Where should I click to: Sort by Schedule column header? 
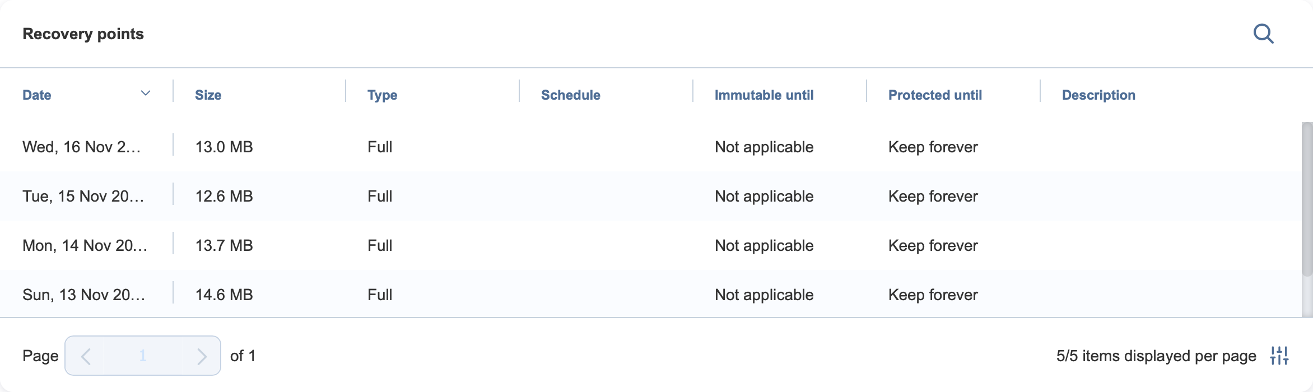pyautogui.click(x=571, y=95)
